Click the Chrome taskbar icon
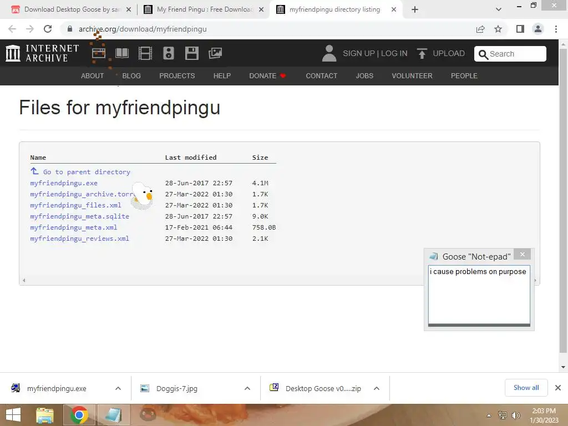 [x=79, y=415]
